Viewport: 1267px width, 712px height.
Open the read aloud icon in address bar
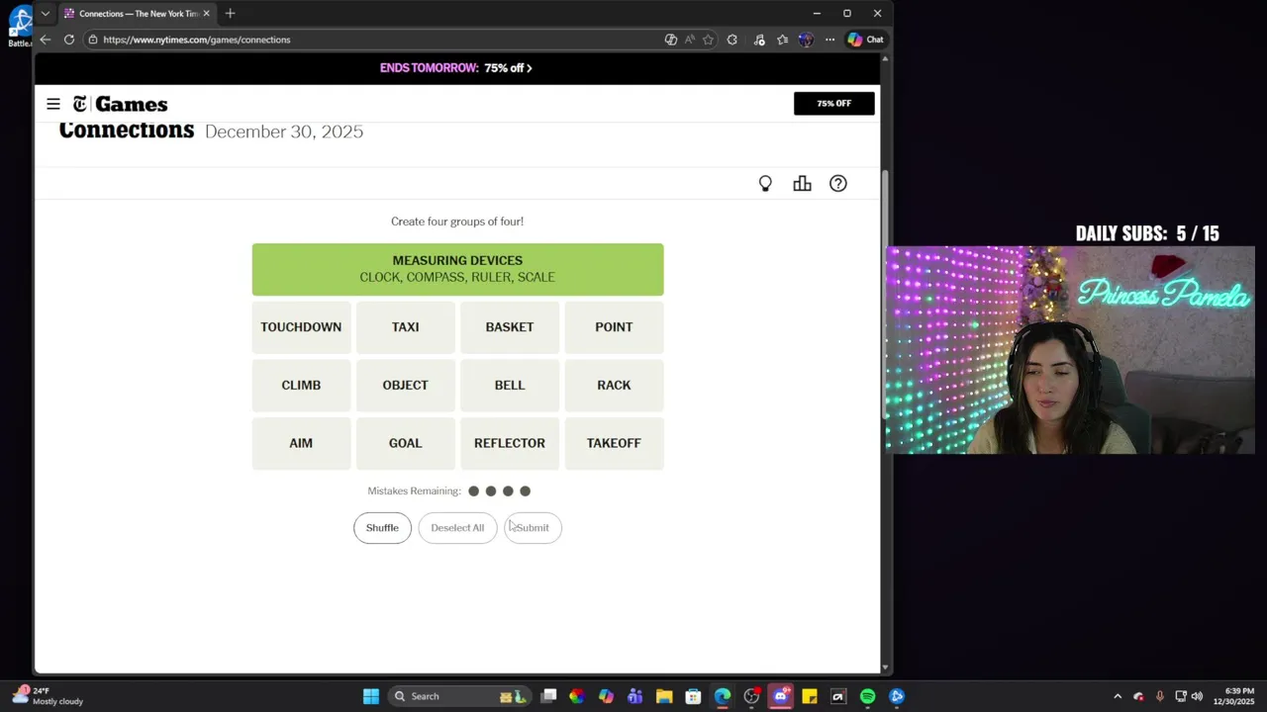690,40
